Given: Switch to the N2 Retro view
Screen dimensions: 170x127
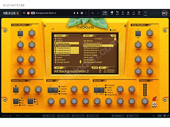Looking at the screenshot, I should pos(105,13).
